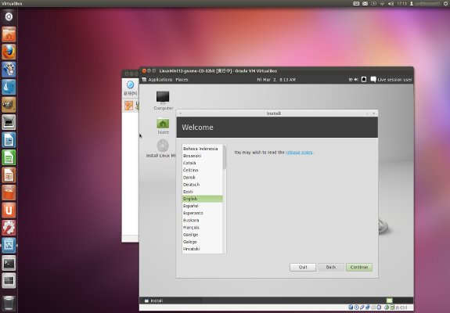Viewport: 450px width, 313px height.
Task: Open the release notes link
Action: pos(299,153)
